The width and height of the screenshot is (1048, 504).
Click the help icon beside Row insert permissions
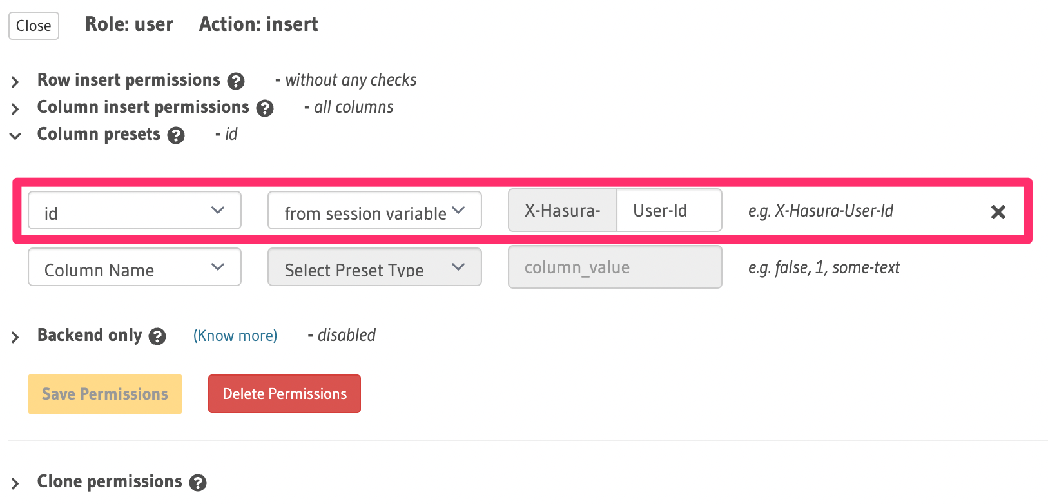coord(237,81)
